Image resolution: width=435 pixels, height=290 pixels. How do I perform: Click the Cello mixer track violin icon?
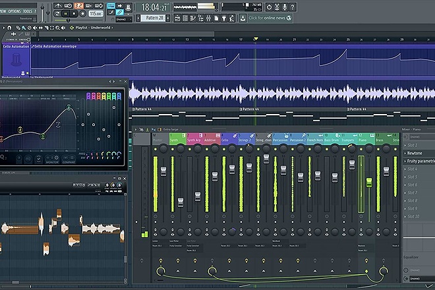[x=235, y=136]
